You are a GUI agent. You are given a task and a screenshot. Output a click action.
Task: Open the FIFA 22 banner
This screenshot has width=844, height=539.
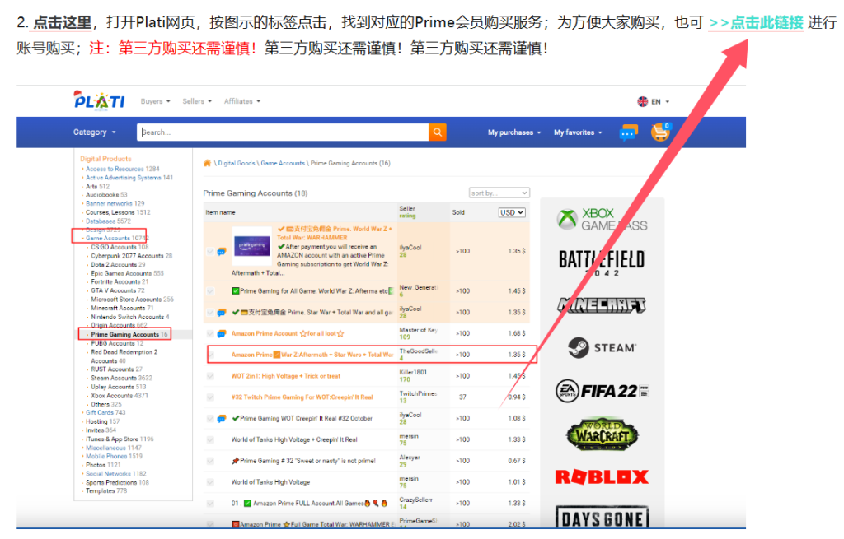[602, 391]
